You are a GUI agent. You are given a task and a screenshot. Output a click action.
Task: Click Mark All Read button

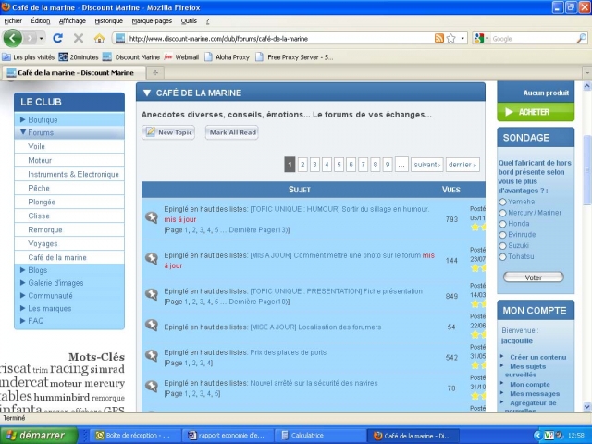[x=232, y=132]
